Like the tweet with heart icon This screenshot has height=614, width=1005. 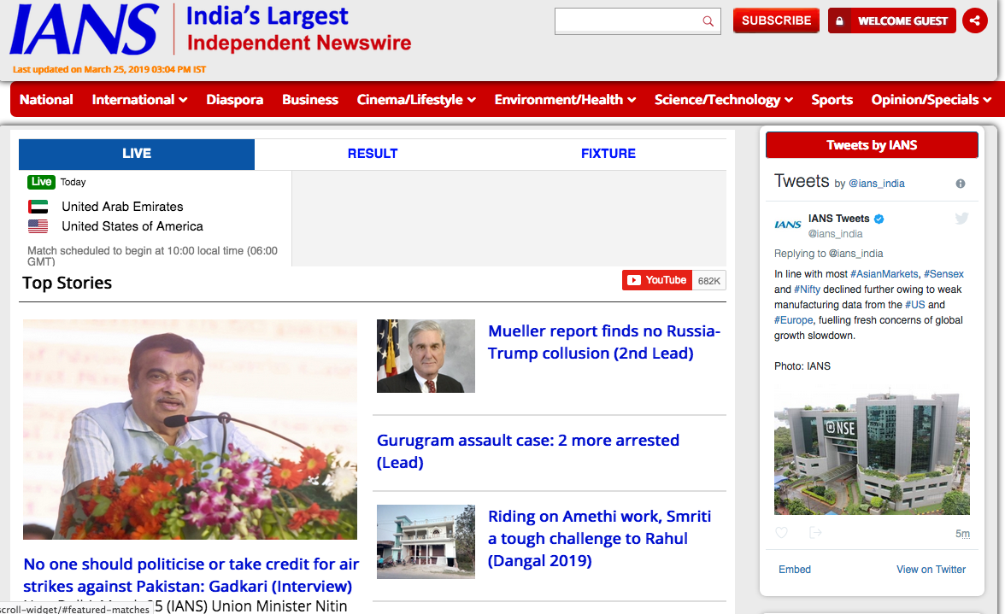tap(781, 532)
